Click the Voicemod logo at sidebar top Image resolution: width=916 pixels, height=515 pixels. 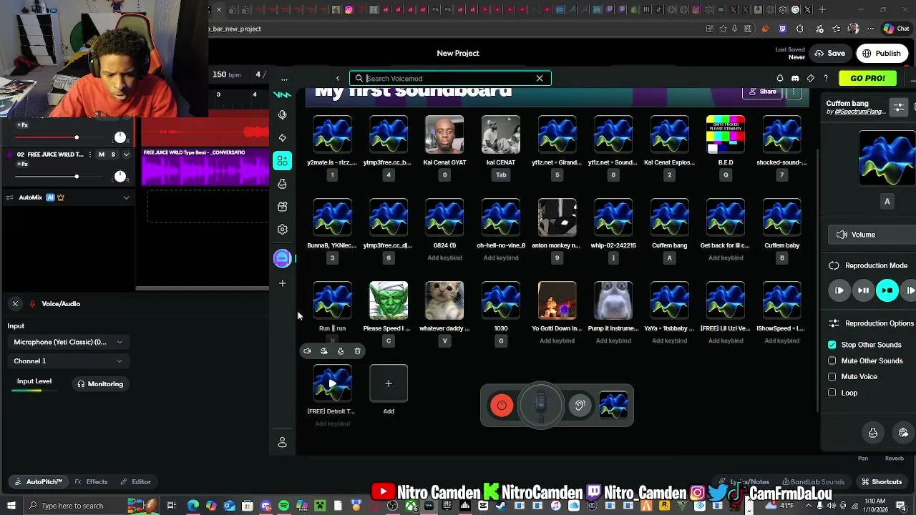pos(283,94)
